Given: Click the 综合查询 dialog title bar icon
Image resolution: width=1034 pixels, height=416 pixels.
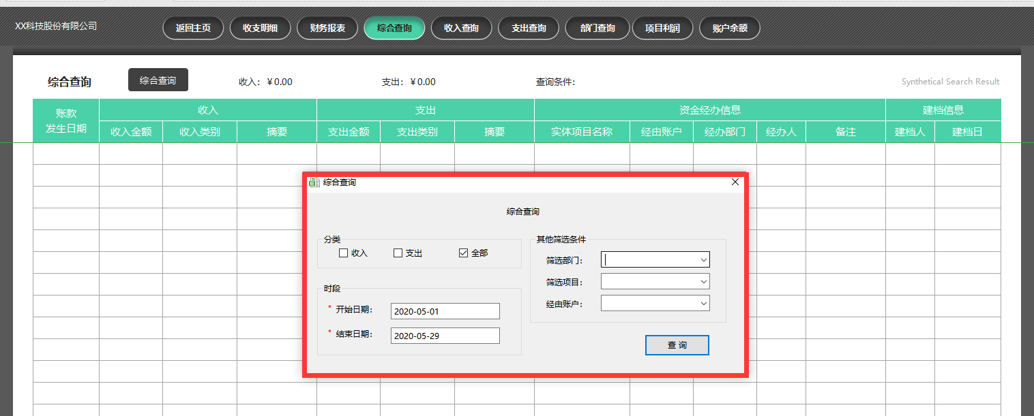Looking at the screenshot, I should (x=313, y=182).
